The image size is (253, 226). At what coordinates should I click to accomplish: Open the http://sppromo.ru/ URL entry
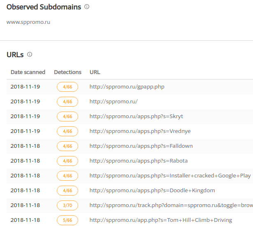click(x=114, y=102)
